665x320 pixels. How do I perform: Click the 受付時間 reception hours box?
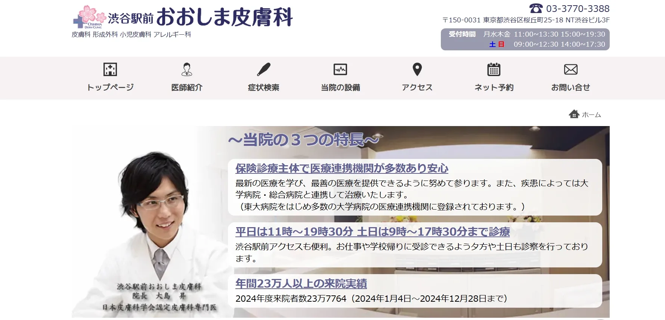(x=525, y=39)
